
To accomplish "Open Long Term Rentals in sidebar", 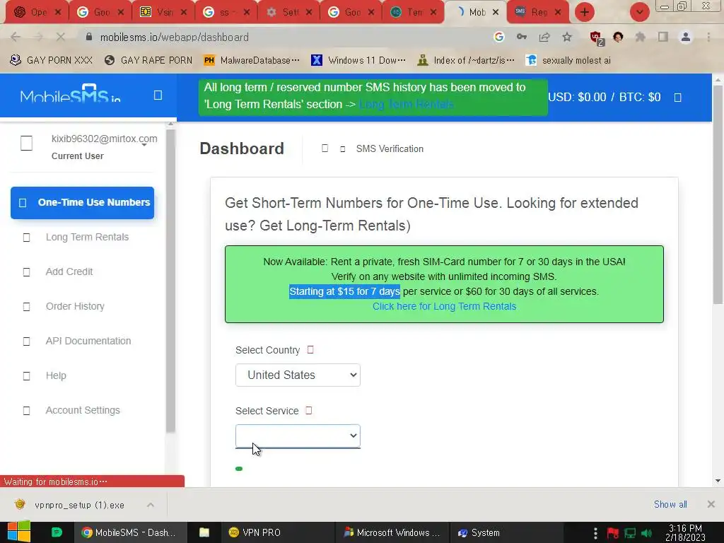I will (87, 237).
